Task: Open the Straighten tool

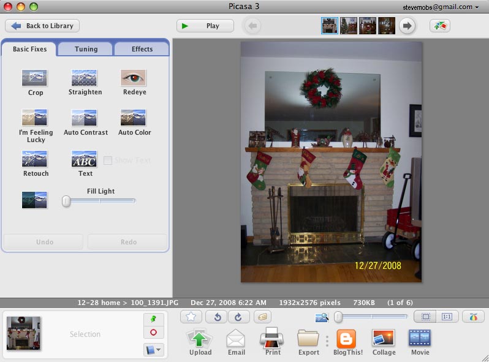Action: 84,78
